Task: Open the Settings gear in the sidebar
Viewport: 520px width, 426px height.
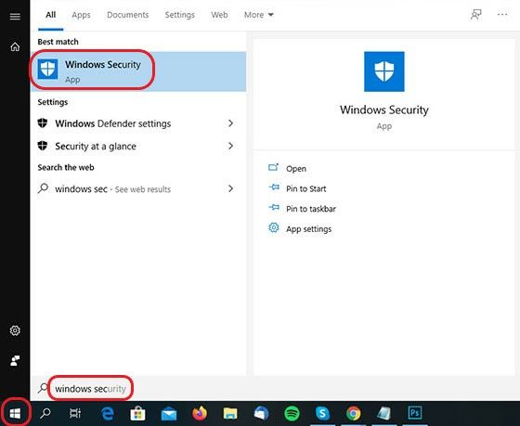Action: (15, 330)
